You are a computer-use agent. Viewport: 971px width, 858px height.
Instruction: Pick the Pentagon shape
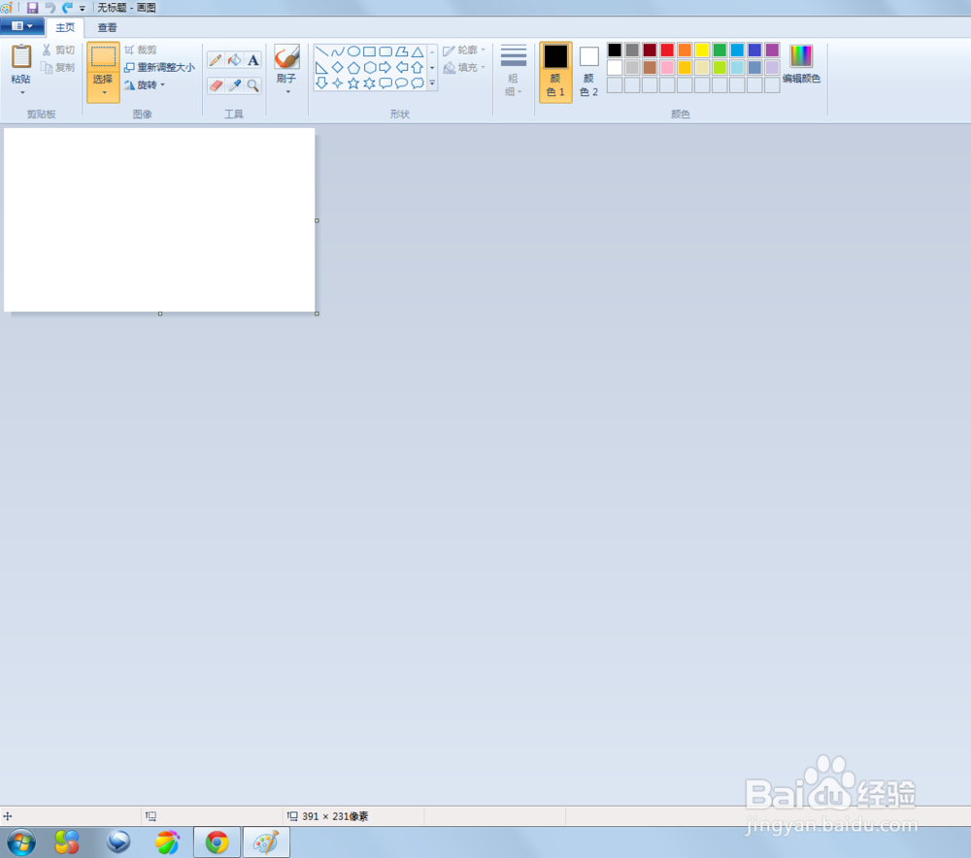coord(353,68)
